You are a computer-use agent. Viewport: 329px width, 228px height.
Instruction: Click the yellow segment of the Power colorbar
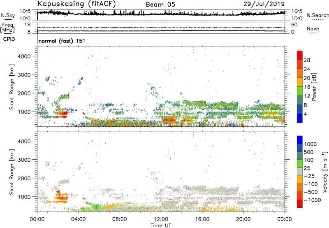(300, 82)
